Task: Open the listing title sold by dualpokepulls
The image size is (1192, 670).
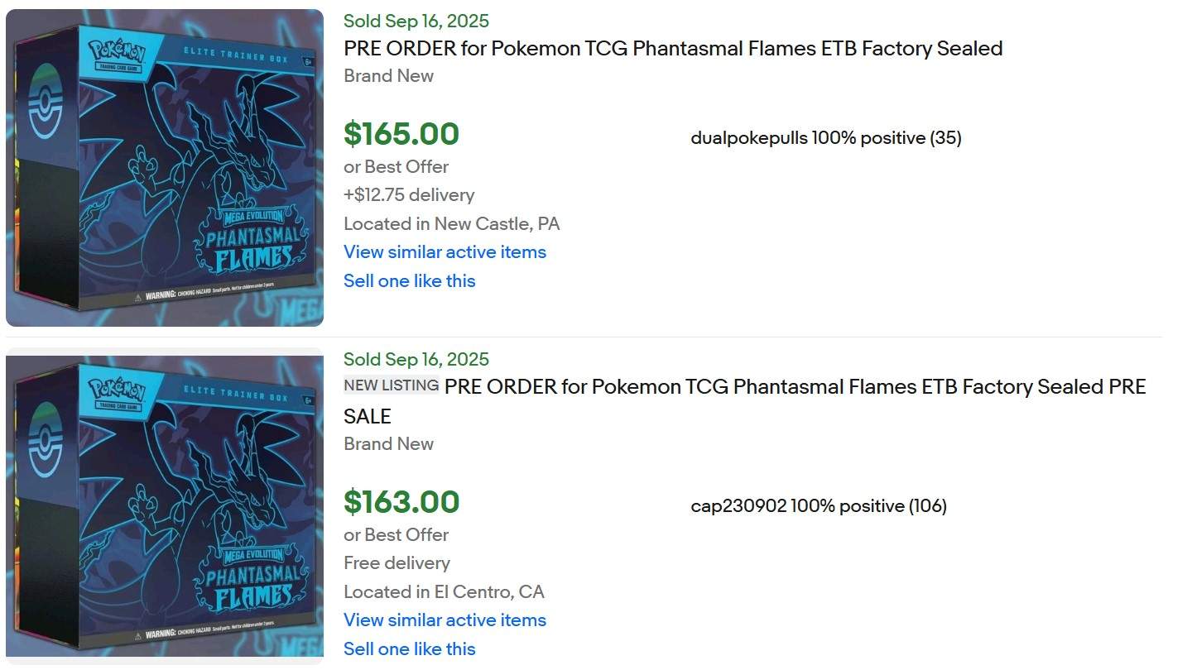Action: tap(672, 48)
